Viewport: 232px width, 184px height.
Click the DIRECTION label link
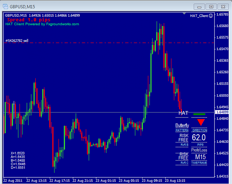[x=200, y=130]
